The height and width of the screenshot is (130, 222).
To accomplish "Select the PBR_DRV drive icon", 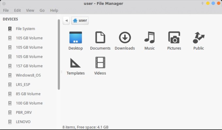I will pyautogui.click(x=10, y=112).
